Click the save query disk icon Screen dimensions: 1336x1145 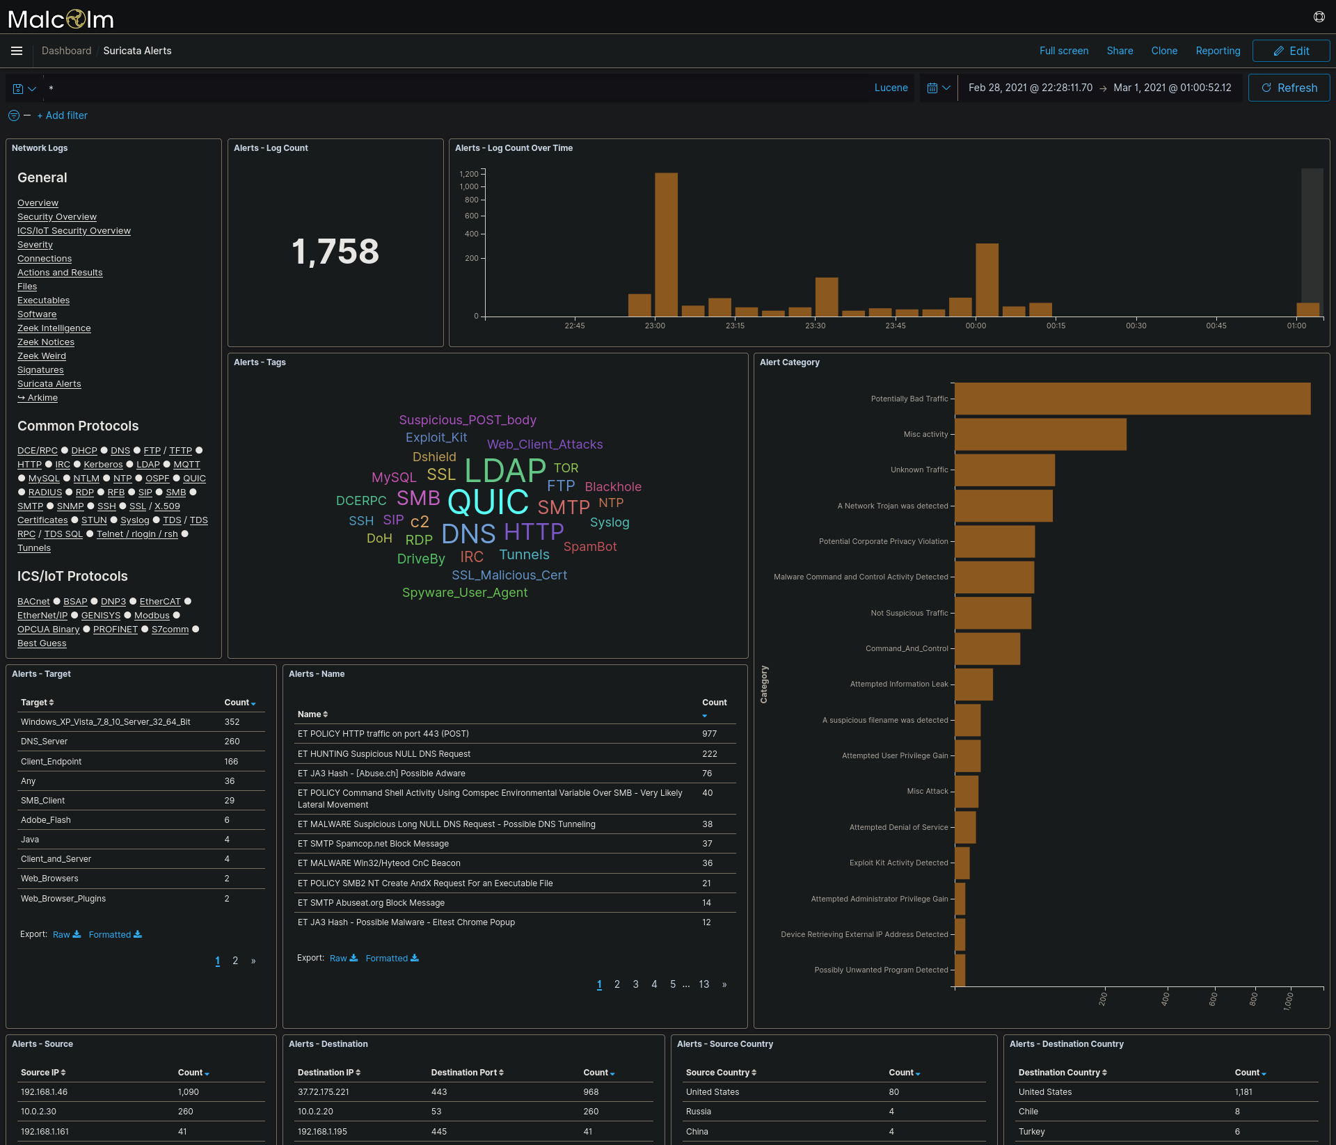click(x=17, y=88)
